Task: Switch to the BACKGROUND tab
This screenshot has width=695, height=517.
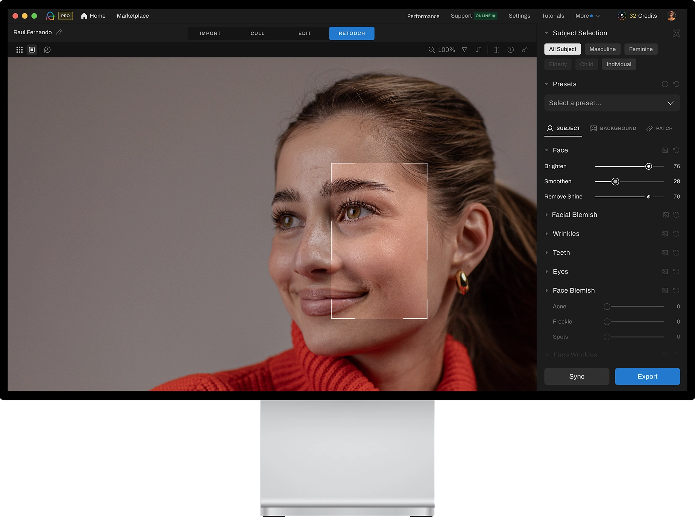Action: [x=613, y=128]
